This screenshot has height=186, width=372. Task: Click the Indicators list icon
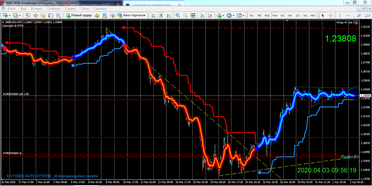pyautogui.click(x=219, y=15)
